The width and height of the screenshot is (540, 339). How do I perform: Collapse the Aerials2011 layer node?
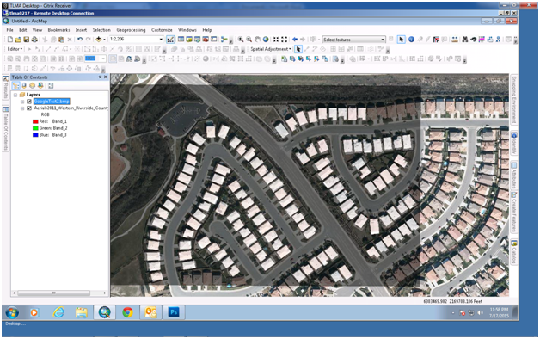click(x=22, y=108)
